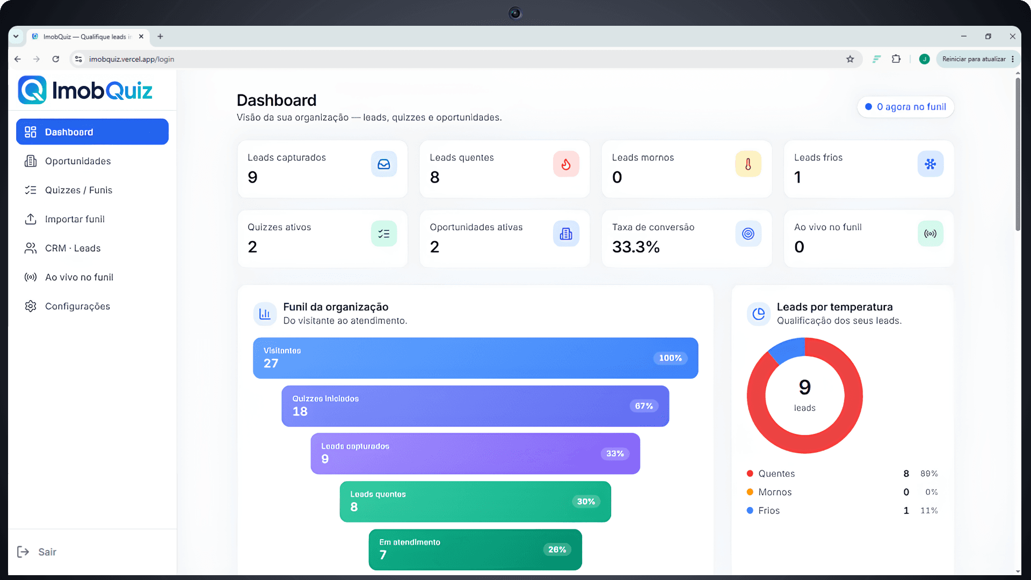Screen dimensions: 1031x580
Task: Click the flame icon on Leads quentes card
Action: [566, 164]
